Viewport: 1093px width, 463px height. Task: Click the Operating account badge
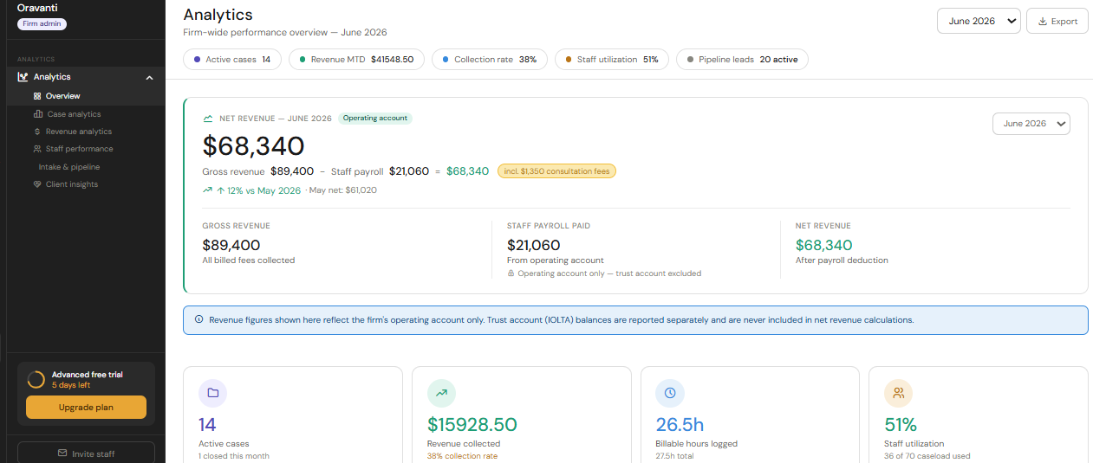click(375, 118)
